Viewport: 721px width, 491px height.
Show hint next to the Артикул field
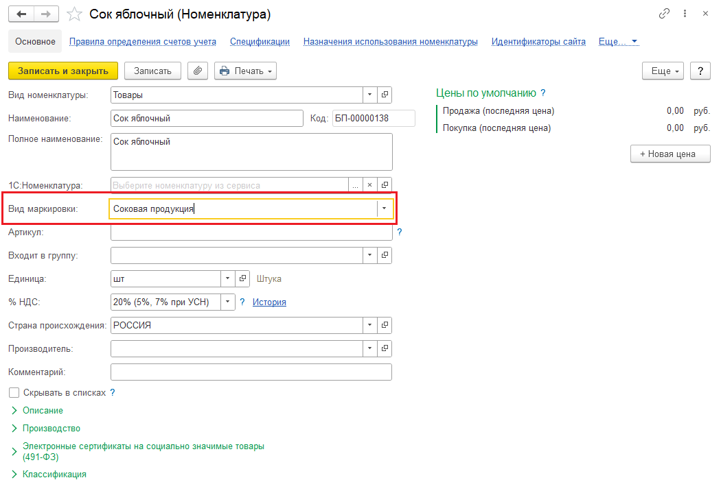click(399, 232)
